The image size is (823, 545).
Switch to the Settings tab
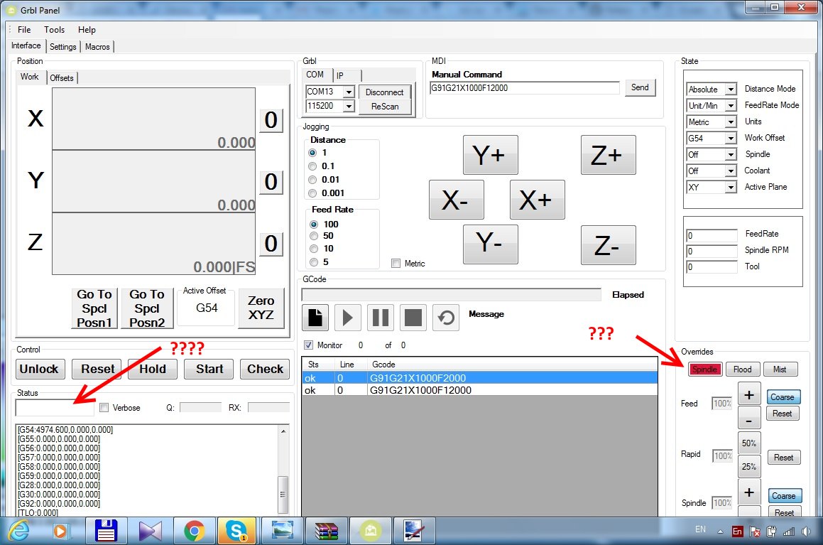tap(63, 47)
